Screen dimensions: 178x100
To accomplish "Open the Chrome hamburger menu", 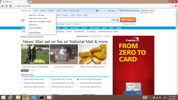I will [x=176, y=6].
